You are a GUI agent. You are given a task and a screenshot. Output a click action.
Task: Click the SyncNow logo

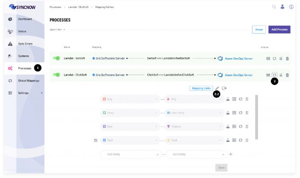22,7
